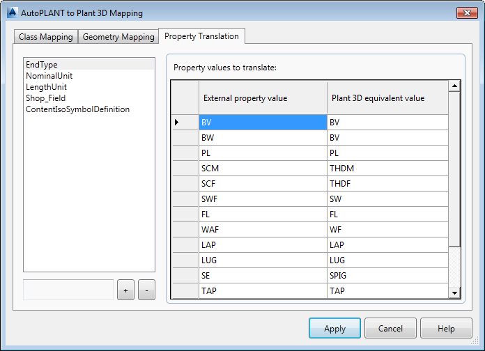The height and width of the screenshot is (351, 485).
Task: Select the SE external property value cell
Action: tap(263, 276)
